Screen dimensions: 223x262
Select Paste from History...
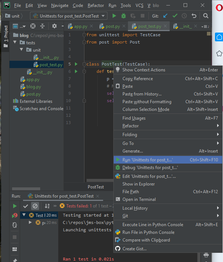(168, 94)
